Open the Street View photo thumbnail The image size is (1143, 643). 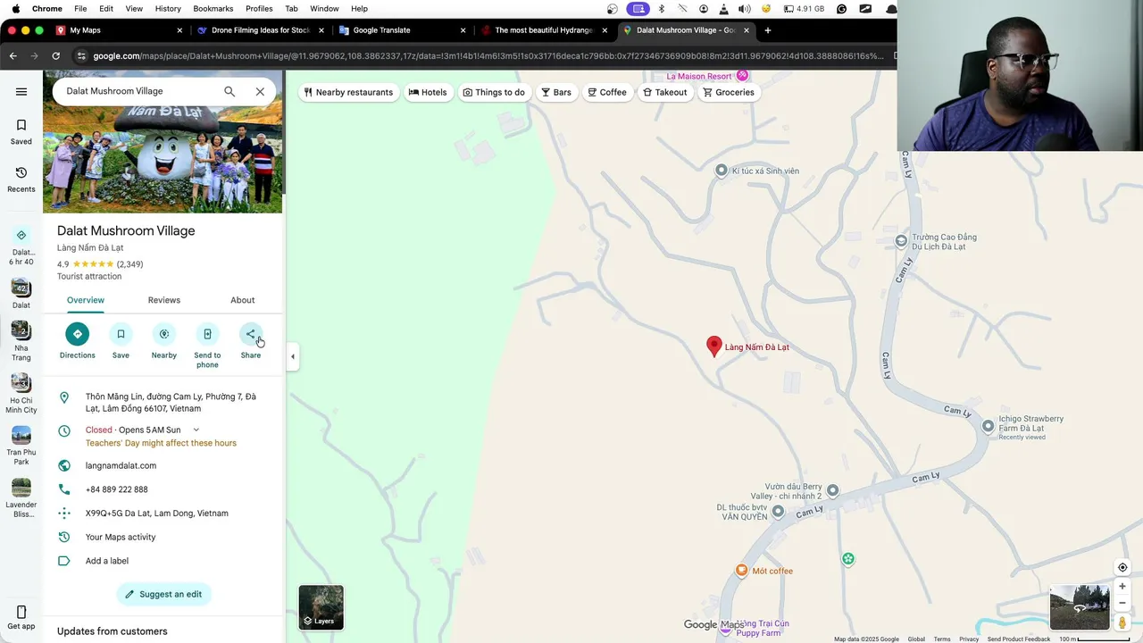tap(1080, 607)
